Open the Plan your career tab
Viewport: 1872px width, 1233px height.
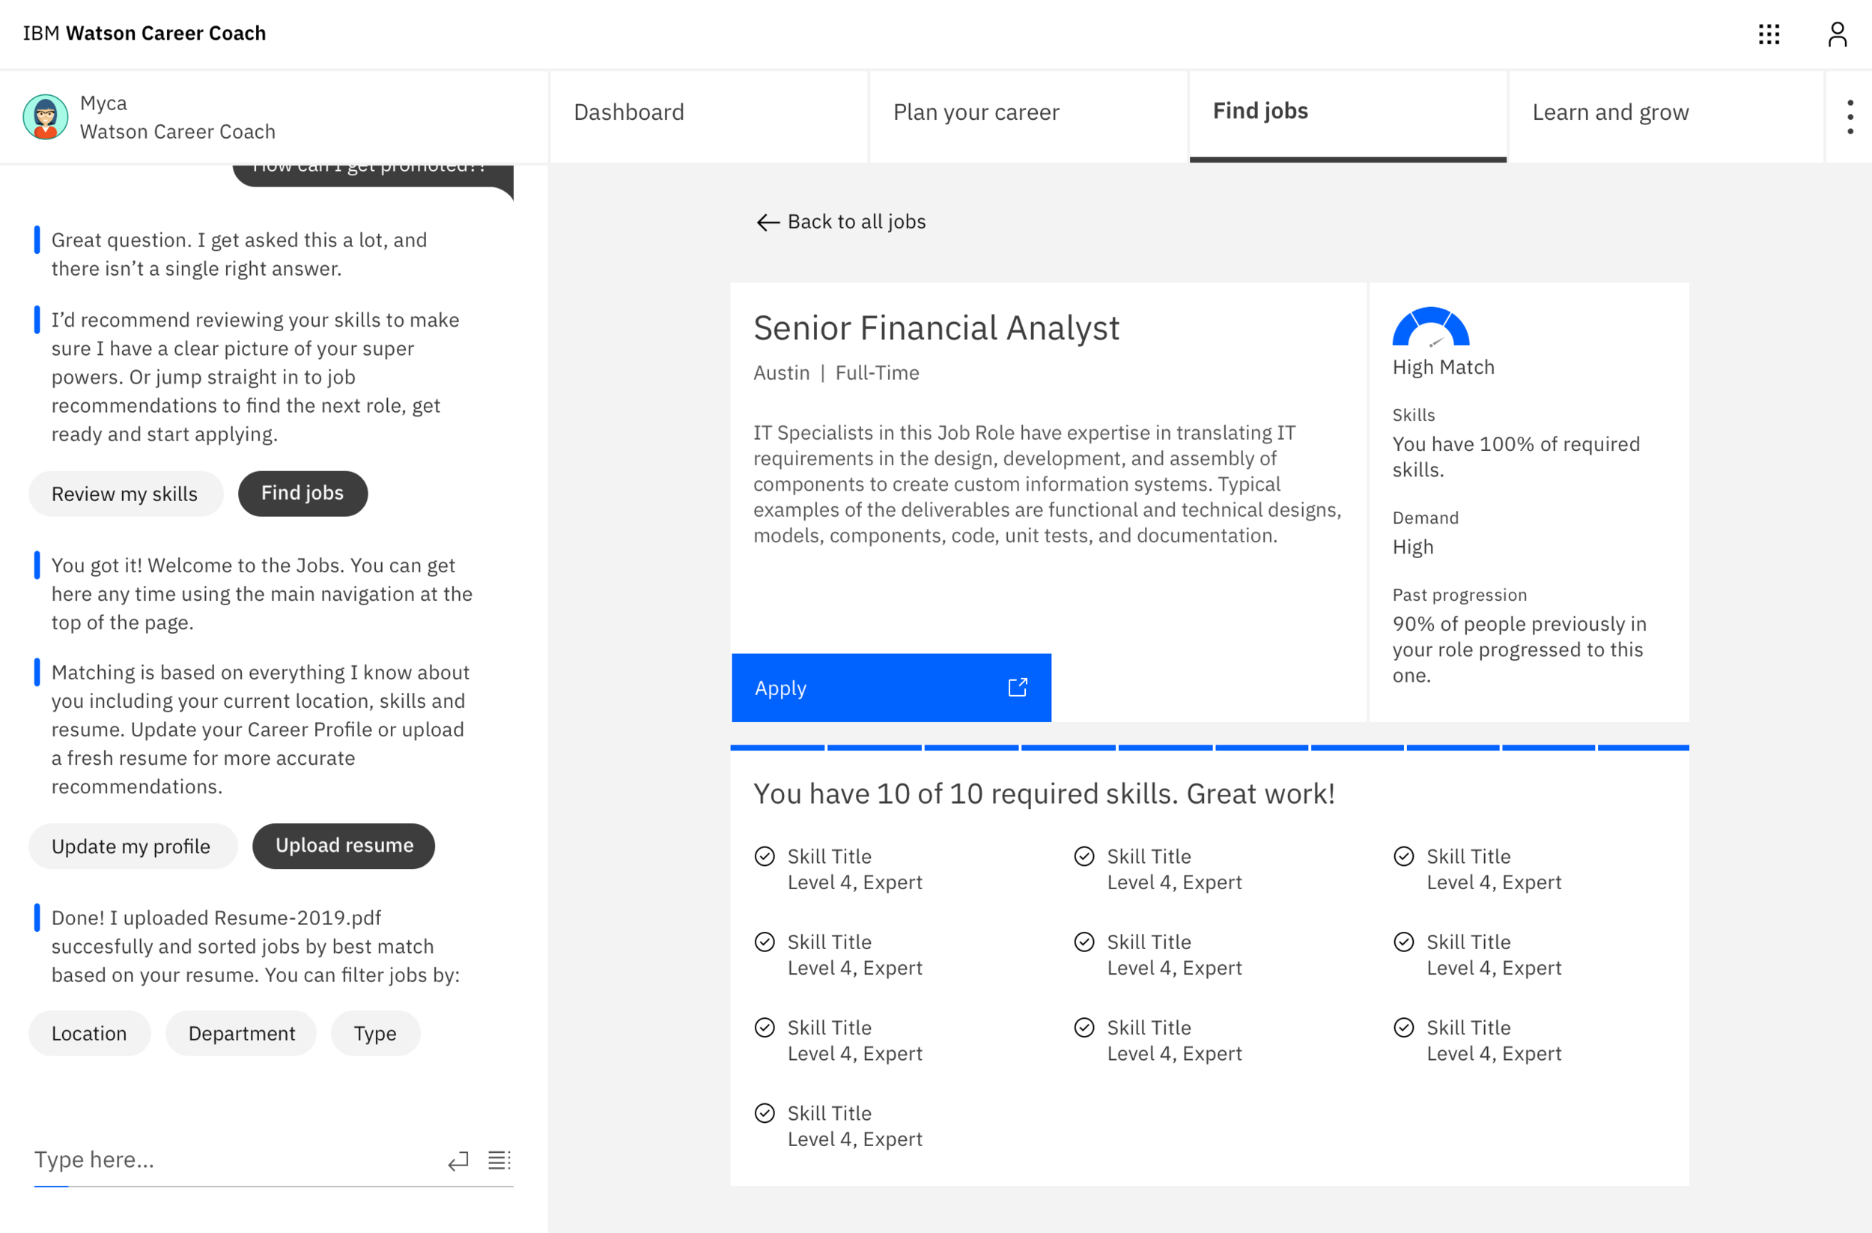click(x=976, y=112)
